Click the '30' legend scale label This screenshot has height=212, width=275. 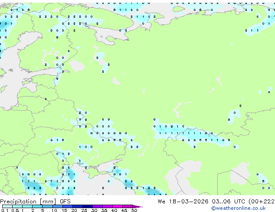(x=94, y=210)
